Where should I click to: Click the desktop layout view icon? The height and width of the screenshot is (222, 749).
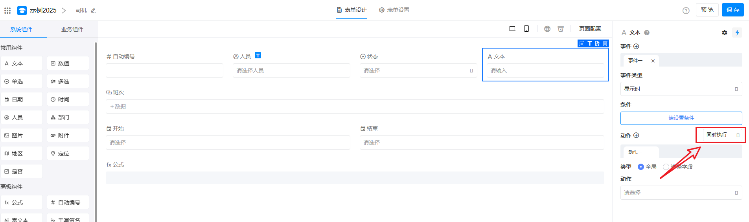pyautogui.click(x=512, y=29)
